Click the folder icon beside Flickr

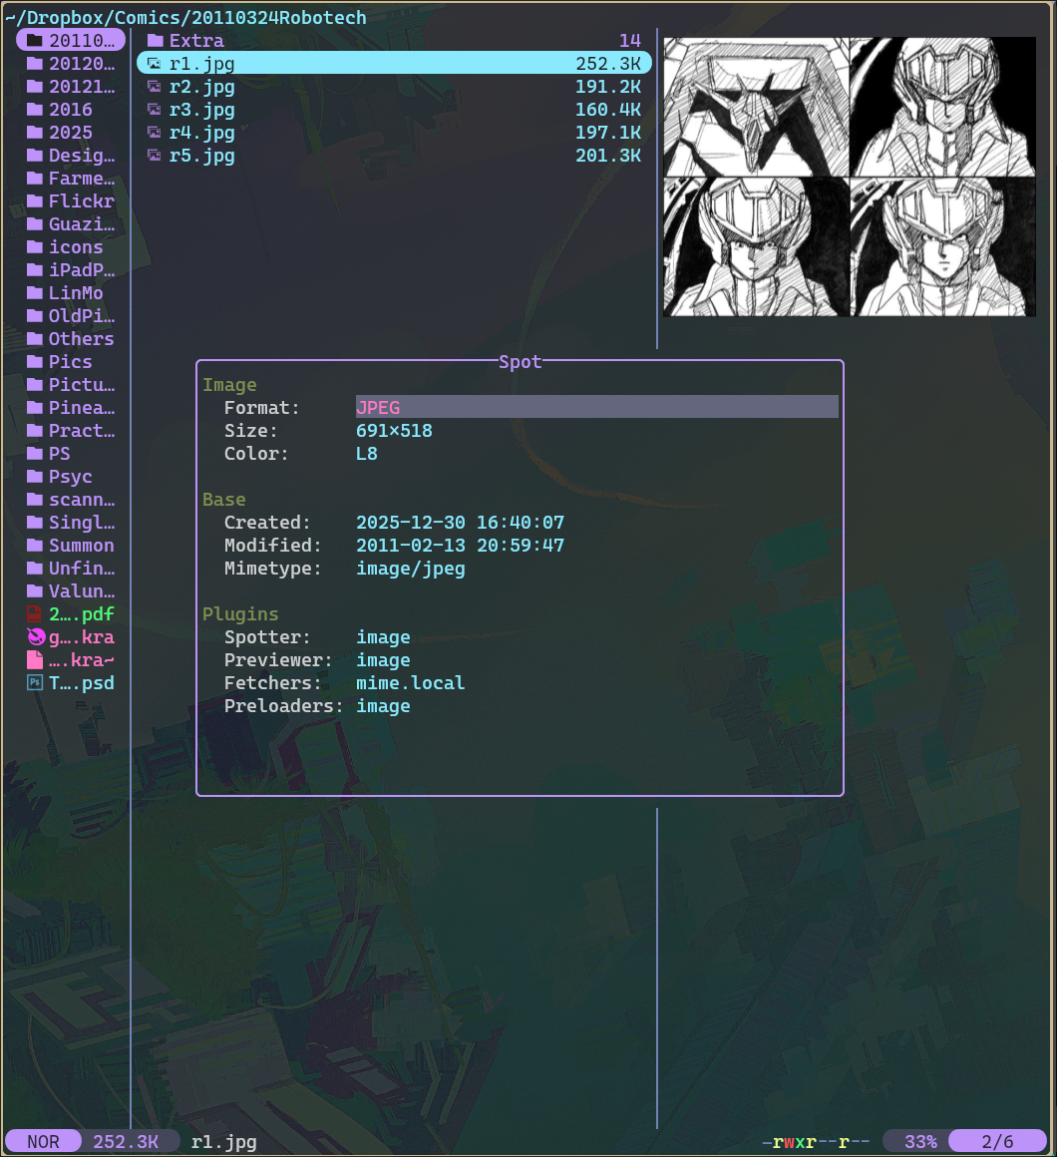click(35, 201)
